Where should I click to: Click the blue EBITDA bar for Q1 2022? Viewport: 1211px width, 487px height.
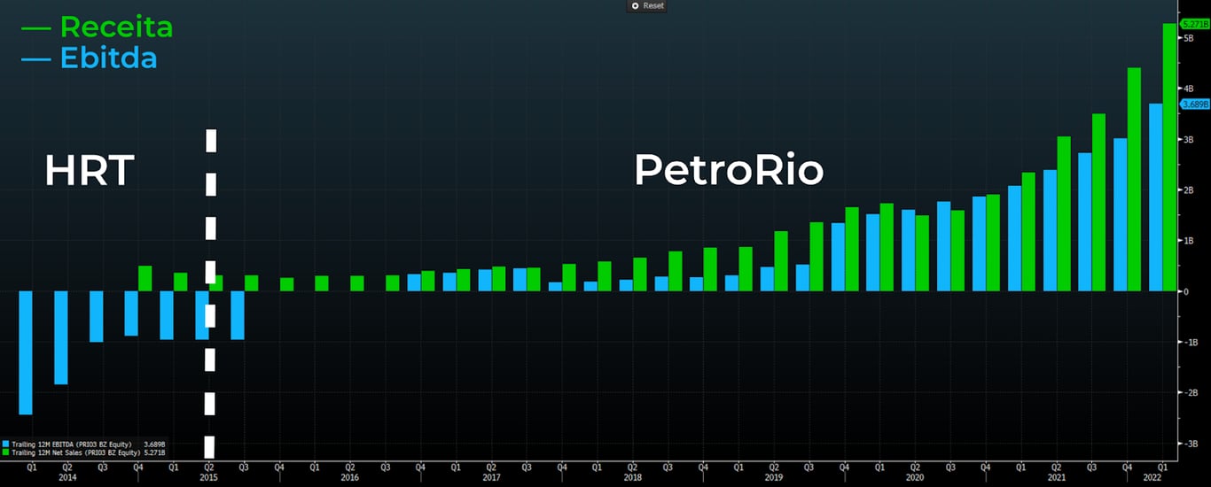(x=1155, y=197)
